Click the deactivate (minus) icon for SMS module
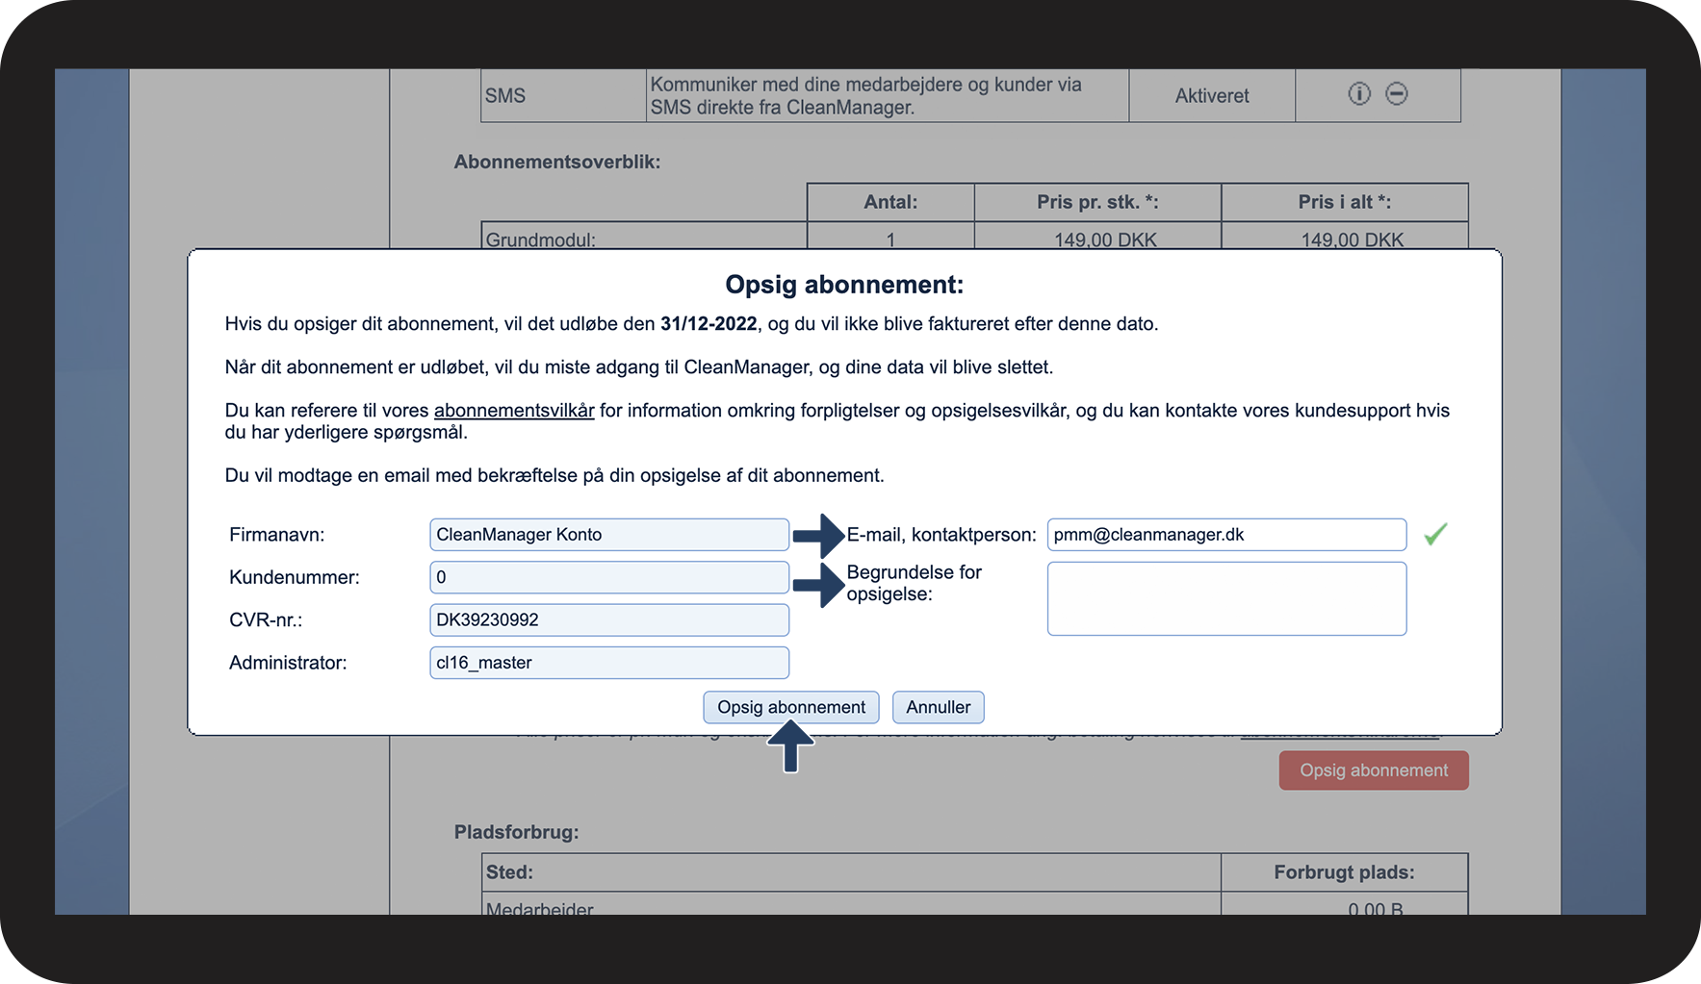This screenshot has height=984, width=1701. pyautogui.click(x=1397, y=93)
